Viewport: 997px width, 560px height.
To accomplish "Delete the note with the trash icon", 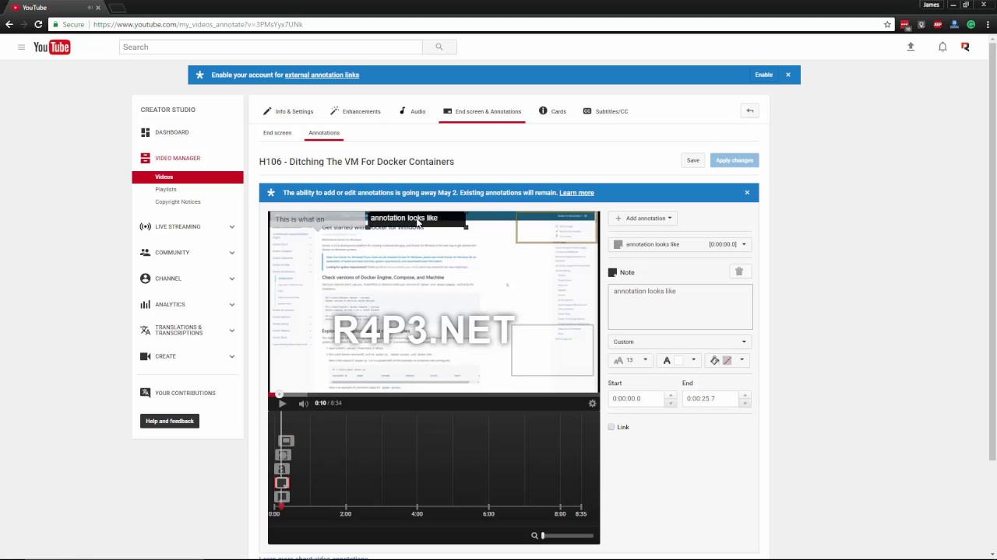I will (x=739, y=271).
